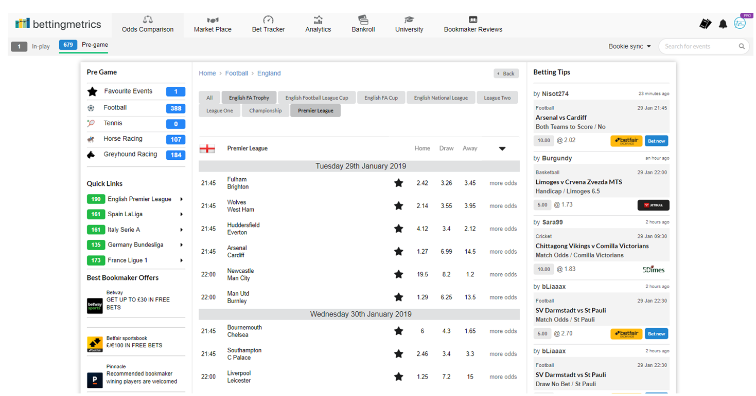This screenshot has height=396, width=756.
Task: Open tipster Nisot274 profile name
Action: point(555,94)
